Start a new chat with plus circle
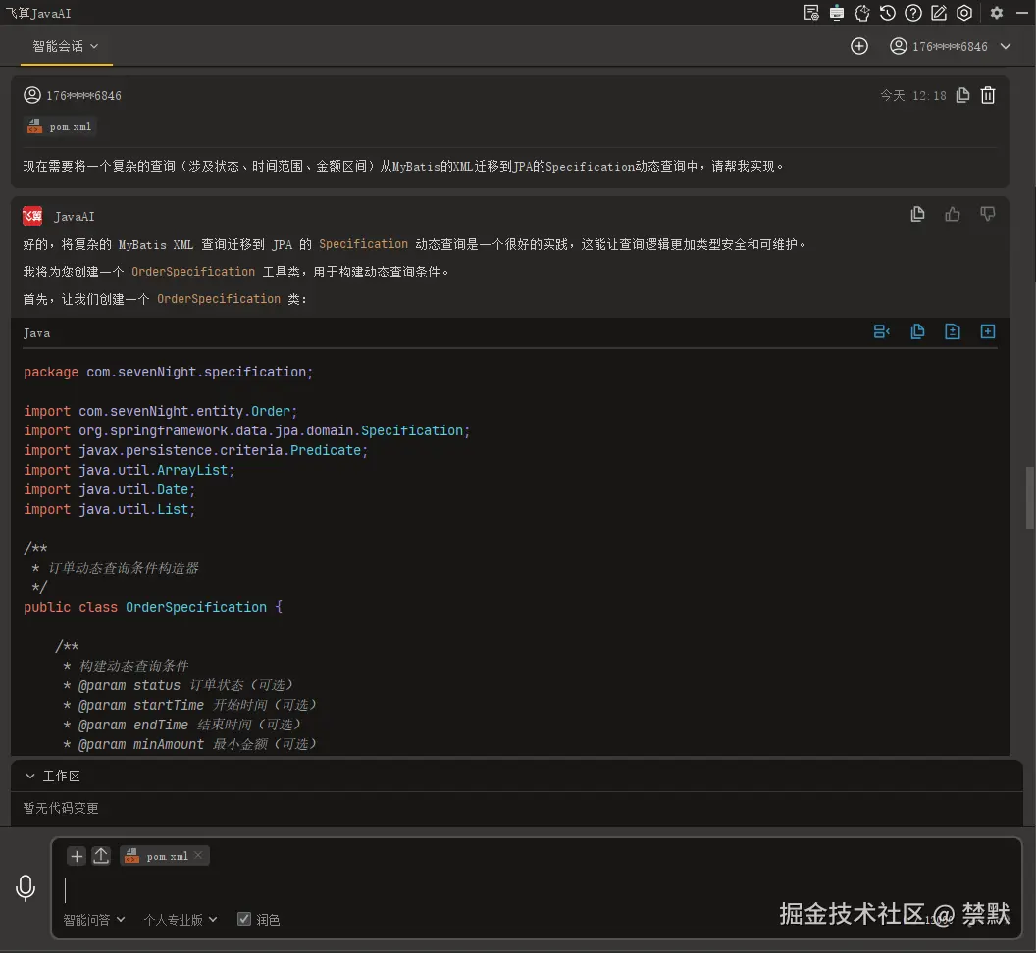Image resolution: width=1036 pixels, height=953 pixels. [x=859, y=46]
